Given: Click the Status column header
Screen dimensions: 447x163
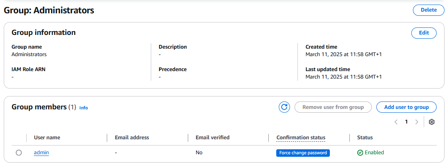Looking at the screenshot, I should point(365,138).
